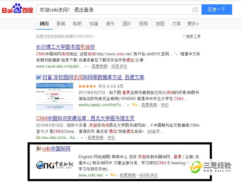241x183 pixels.
Task: Click the Baidu logo
Action: [17, 9]
